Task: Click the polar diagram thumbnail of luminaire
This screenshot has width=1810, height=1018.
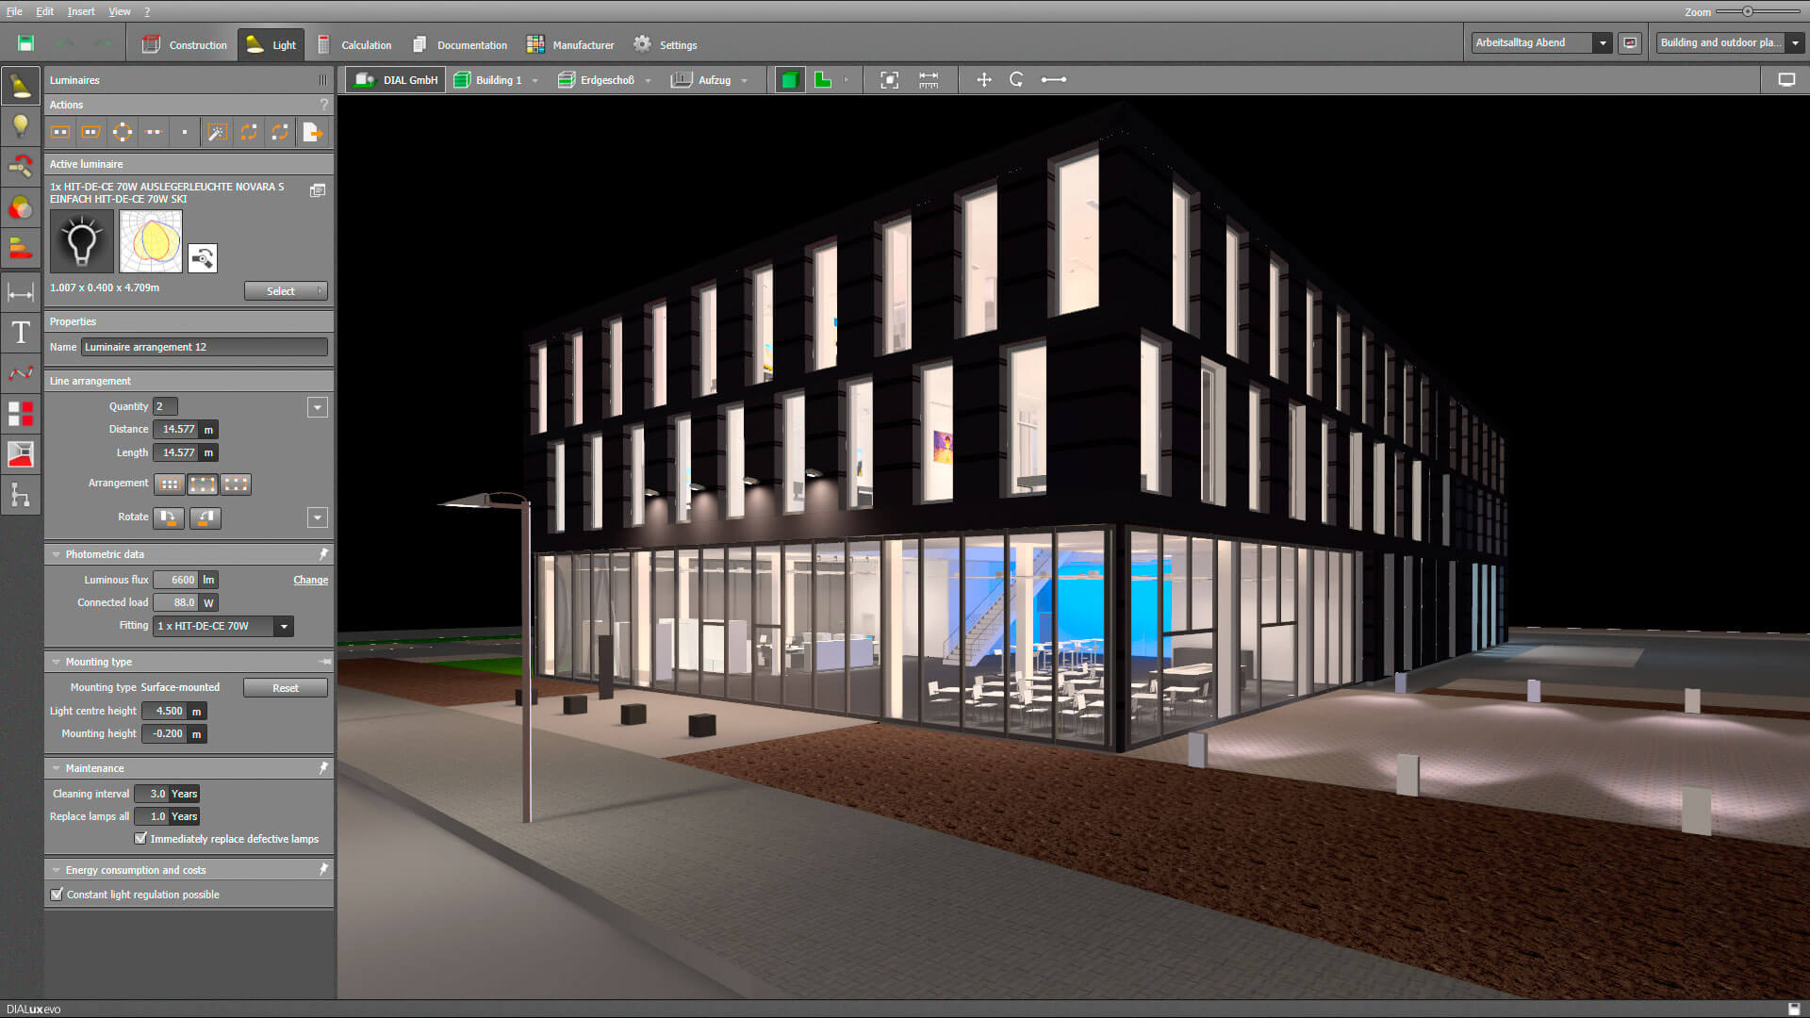Action: (x=150, y=241)
